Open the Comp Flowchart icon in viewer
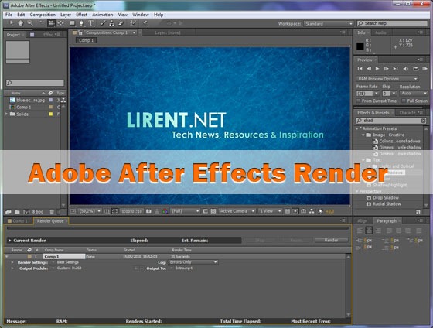 coord(312,211)
